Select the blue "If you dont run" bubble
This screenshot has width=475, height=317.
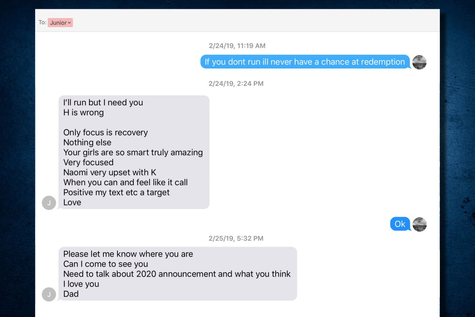[305, 62]
